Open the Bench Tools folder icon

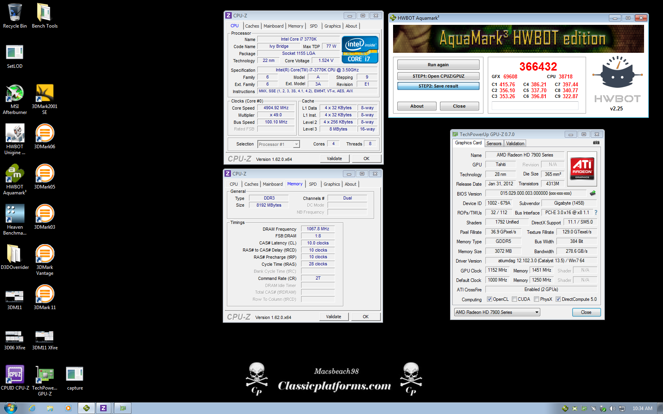45,16
